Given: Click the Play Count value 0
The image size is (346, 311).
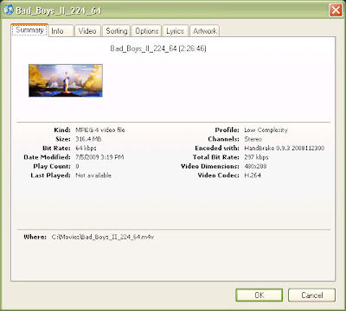Looking at the screenshot, I should tap(77, 167).
